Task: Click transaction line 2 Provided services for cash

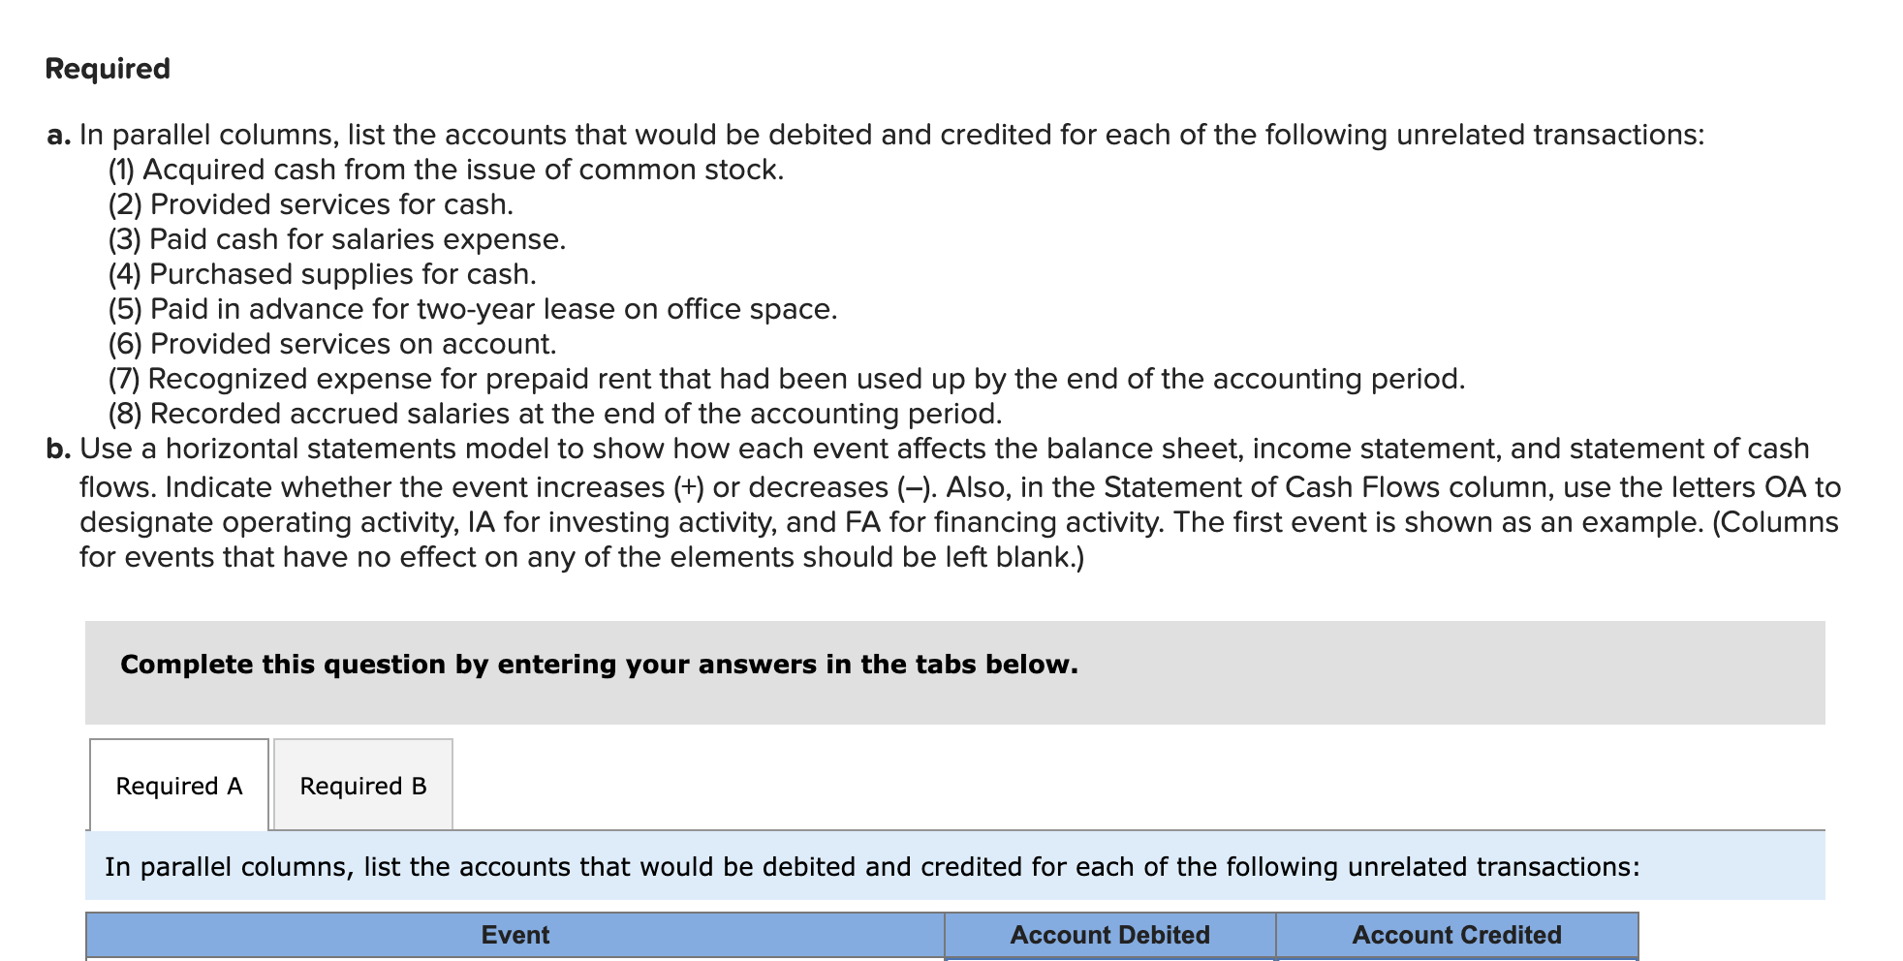Action: (x=310, y=204)
